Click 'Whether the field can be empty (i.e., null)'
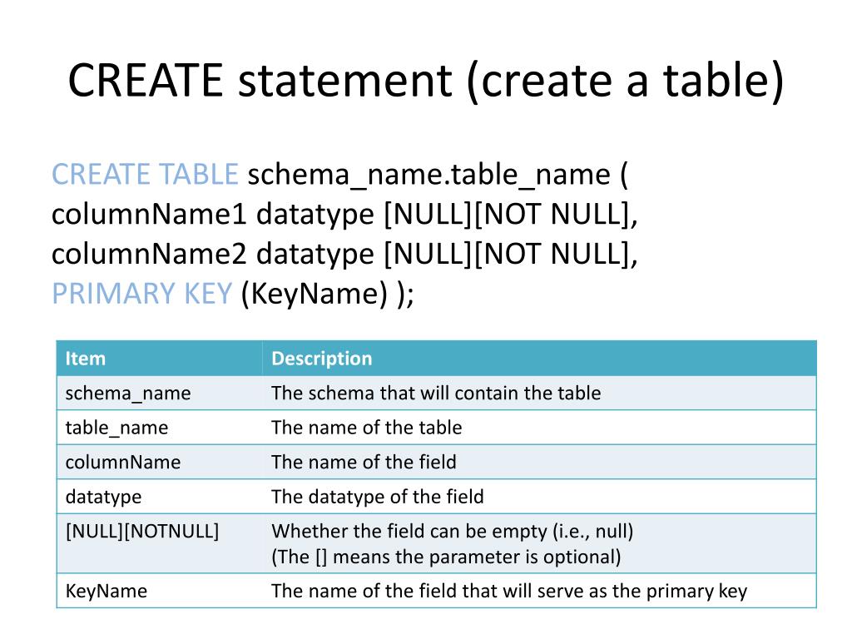Image resolution: width=852 pixels, height=639 pixels. click(453, 532)
